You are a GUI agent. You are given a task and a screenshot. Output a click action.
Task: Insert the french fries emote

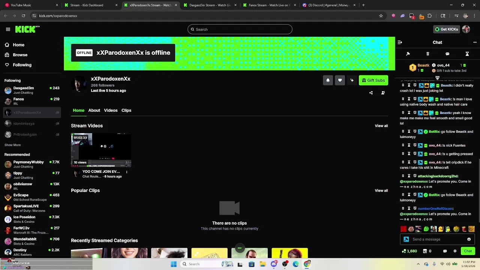pos(464,229)
